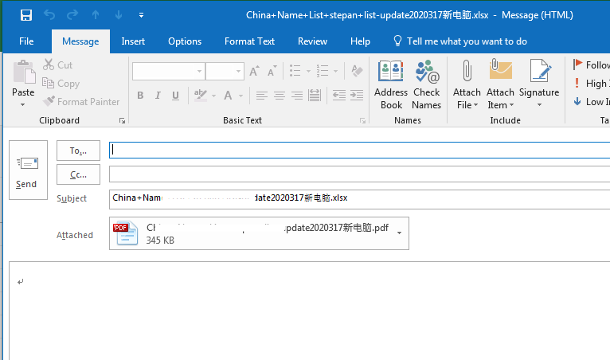Click Shrink Font icon
This screenshot has width=610, height=360.
click(x=272, y=71)
